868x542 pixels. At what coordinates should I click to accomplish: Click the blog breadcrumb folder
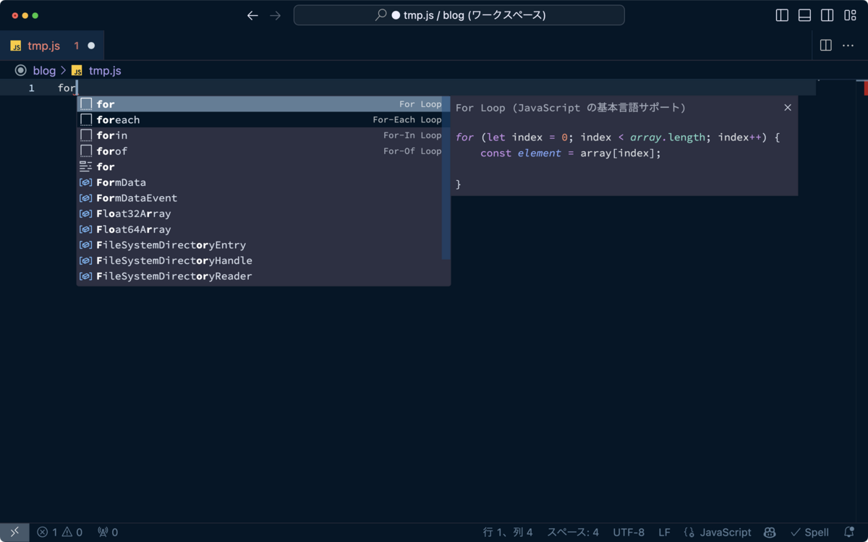coord(44,70)
